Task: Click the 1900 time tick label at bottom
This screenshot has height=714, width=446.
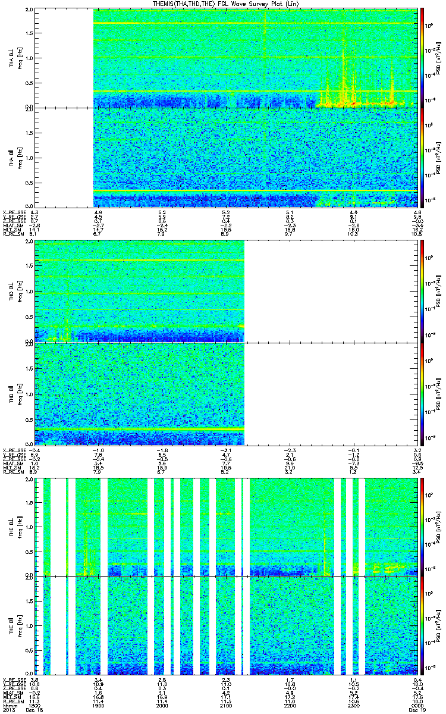Action: (99, 706)
